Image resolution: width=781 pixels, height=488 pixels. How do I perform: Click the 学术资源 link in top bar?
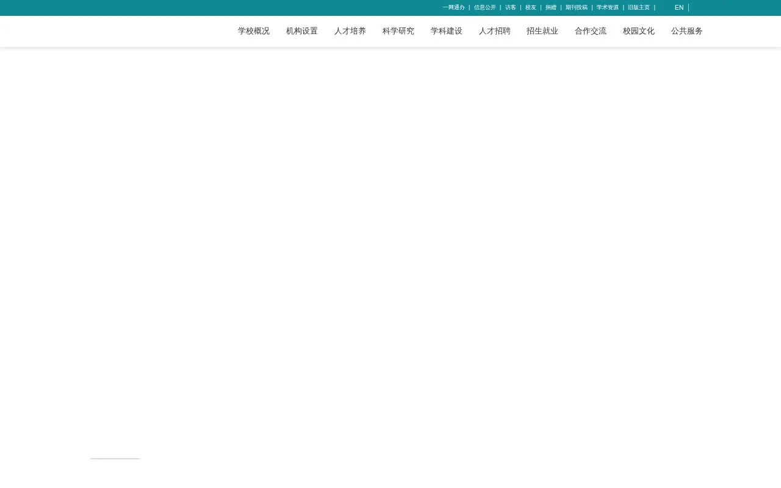pos(608,8)
